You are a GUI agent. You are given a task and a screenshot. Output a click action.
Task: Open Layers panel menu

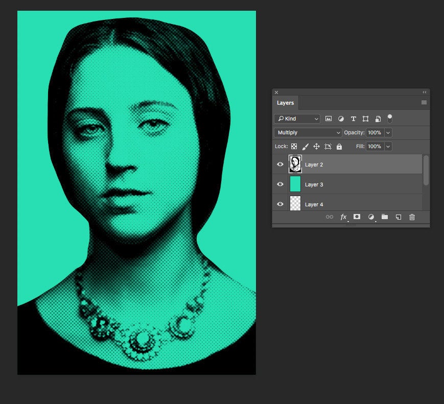[424, 103]
